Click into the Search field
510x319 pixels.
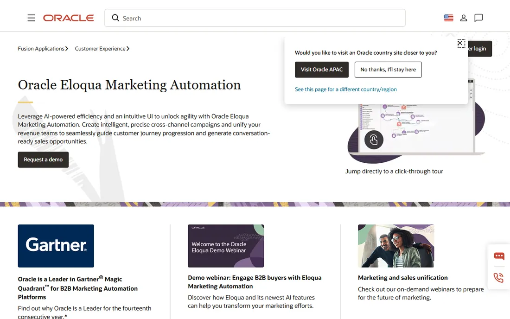[255, 18]
